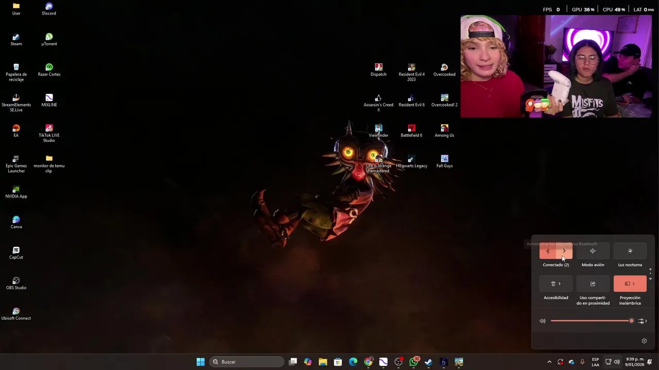Go to next quick settings page arrow
The image size is (659, 370).
[x=650, y=279]
